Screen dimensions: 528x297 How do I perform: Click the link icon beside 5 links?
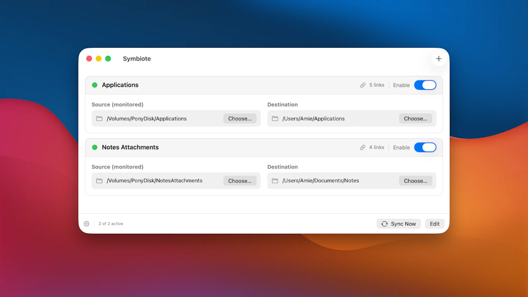point(363,85)
